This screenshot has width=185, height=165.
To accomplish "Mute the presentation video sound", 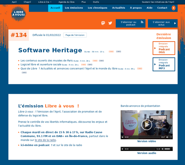I will (x=167, y=137).
